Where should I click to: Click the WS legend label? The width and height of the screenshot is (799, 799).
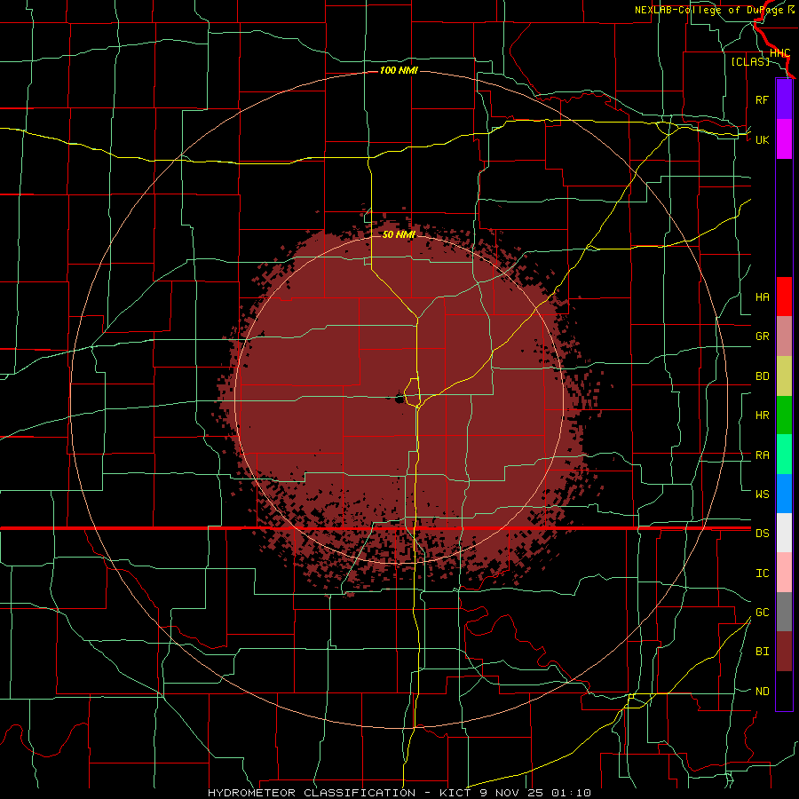coord(762,494)
